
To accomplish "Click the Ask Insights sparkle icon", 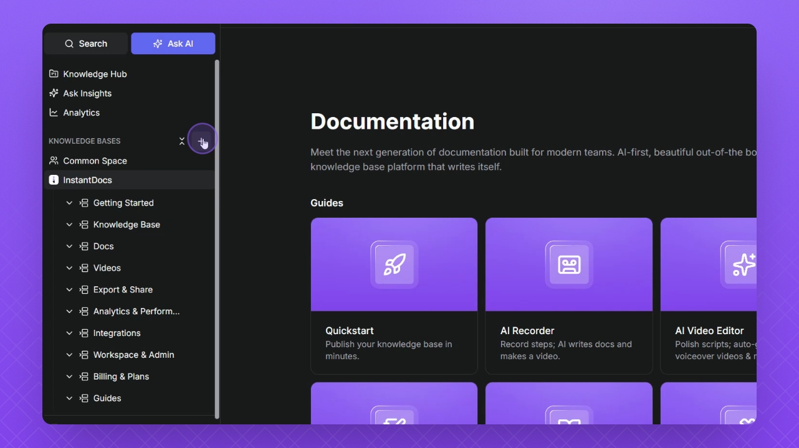I will tap(54, 93).
